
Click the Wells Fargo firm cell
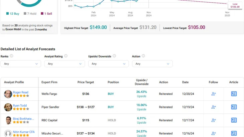(x=49, y=94)
